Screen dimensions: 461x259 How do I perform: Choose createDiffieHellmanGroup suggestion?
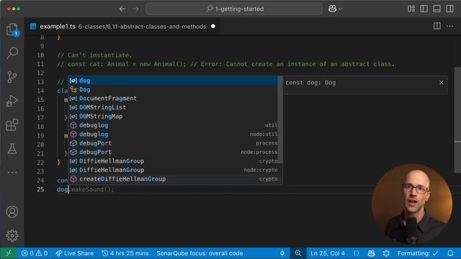point(174,179)
